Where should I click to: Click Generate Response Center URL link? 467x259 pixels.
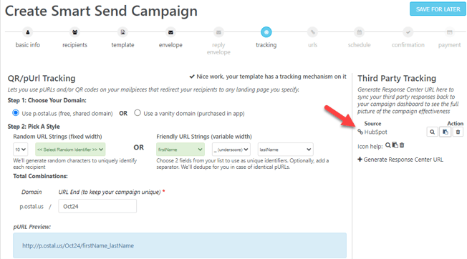pos(400,160)
